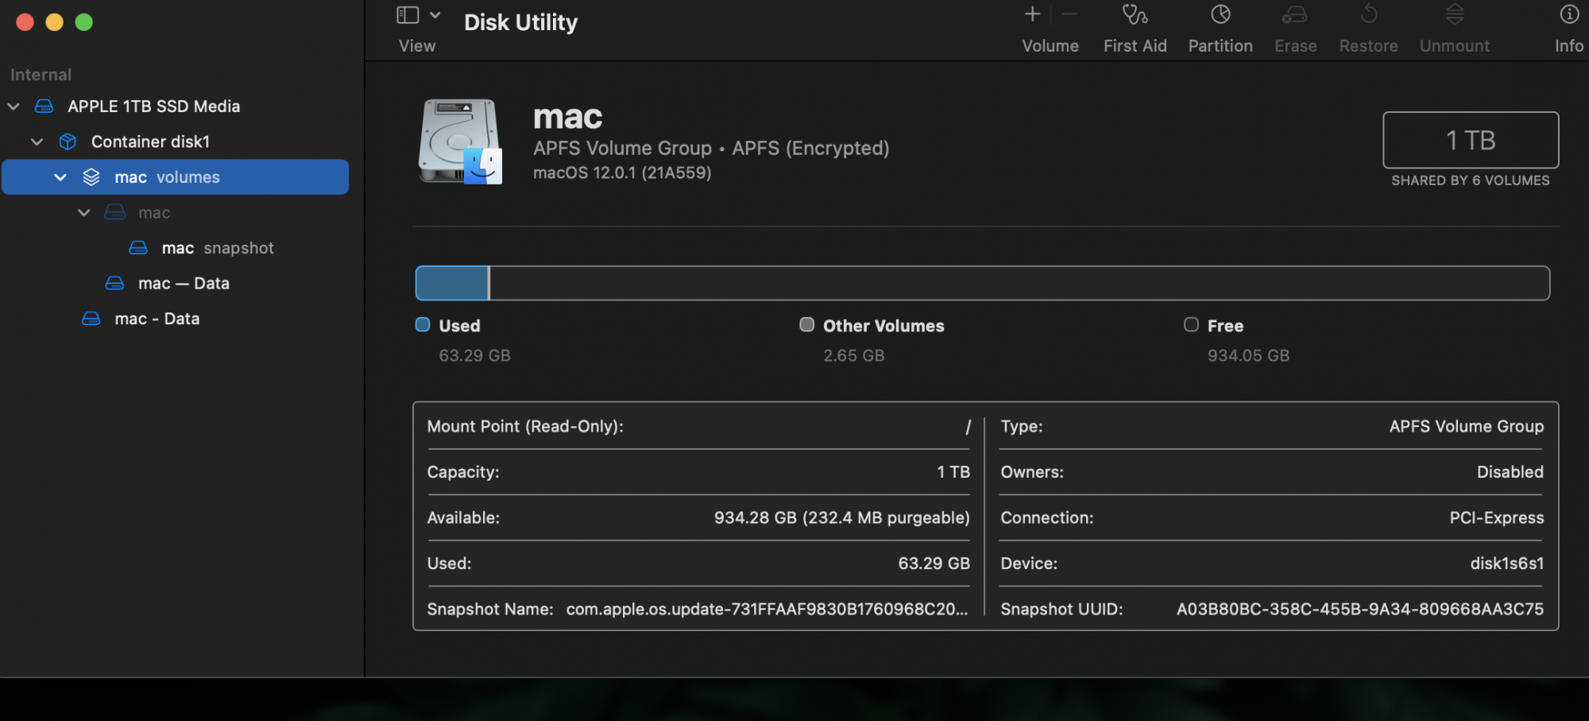1589x721 pixels.
Task: Click macOS 12.0.1 (21A559) version text
Action: tap(622, 172)
